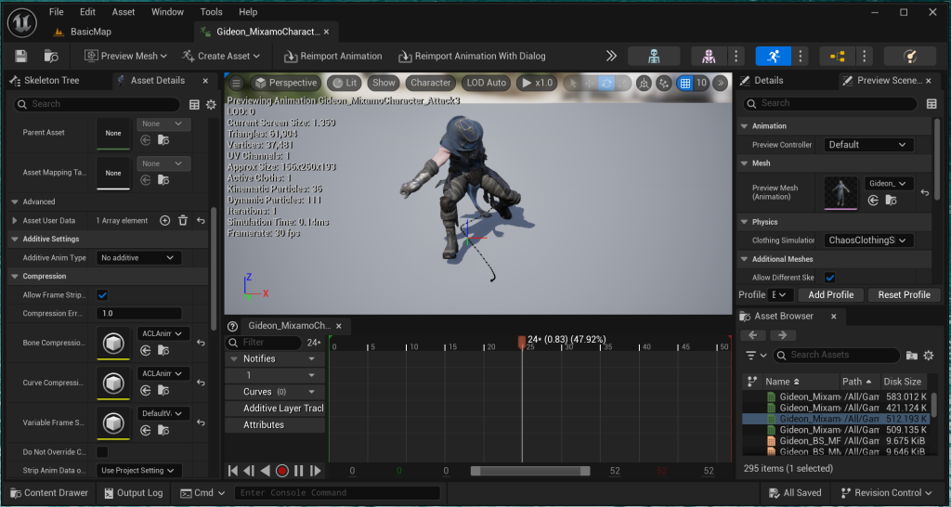Viewport: 951px width, 507px height.
Task: Go back in Asset Browser history
Action: point(753,335)
